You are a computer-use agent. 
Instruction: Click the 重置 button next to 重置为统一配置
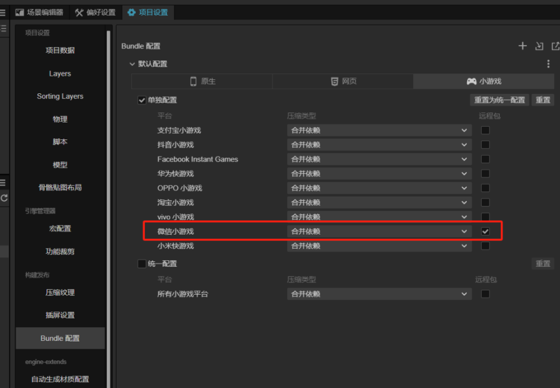(543, 100)
